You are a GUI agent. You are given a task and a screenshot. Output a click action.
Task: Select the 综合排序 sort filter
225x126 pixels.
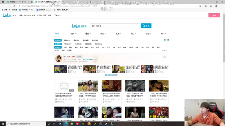point(58,40)
